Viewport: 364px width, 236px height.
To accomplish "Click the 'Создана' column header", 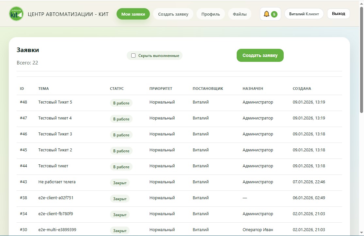I will coord(302,89).
